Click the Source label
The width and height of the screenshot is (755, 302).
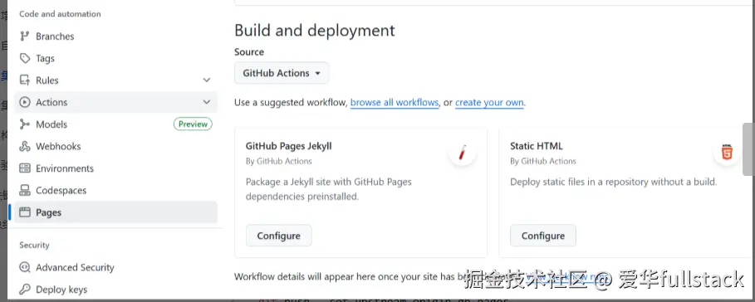coord(249,52)
